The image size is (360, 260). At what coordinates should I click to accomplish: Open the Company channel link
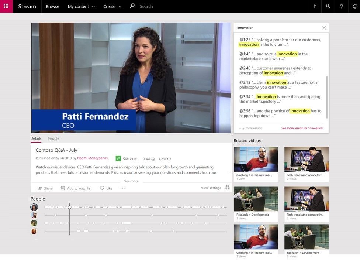point(130,158)
